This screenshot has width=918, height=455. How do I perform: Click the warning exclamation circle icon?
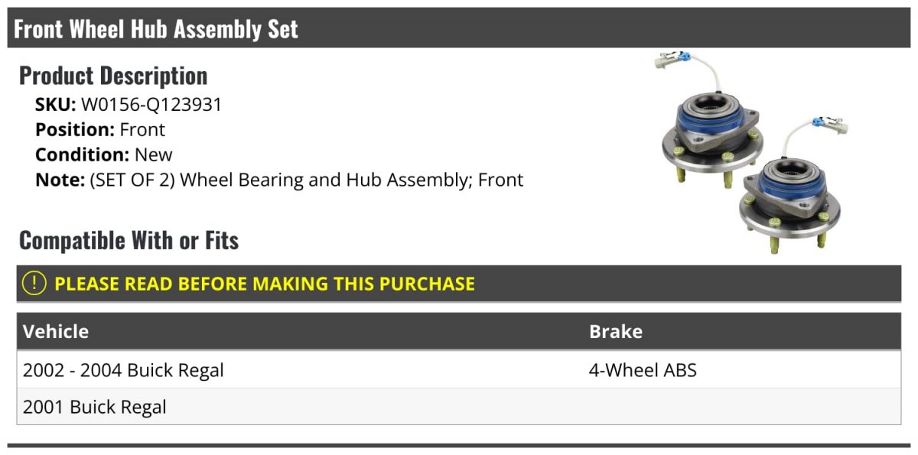pos(34,284)
